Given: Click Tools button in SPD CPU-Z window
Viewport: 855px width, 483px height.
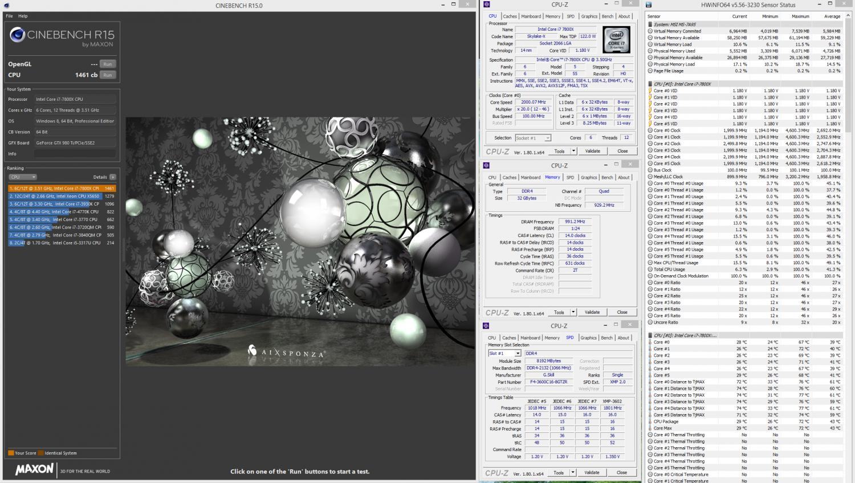Looking at the screenshot, I should pos(559,472).
